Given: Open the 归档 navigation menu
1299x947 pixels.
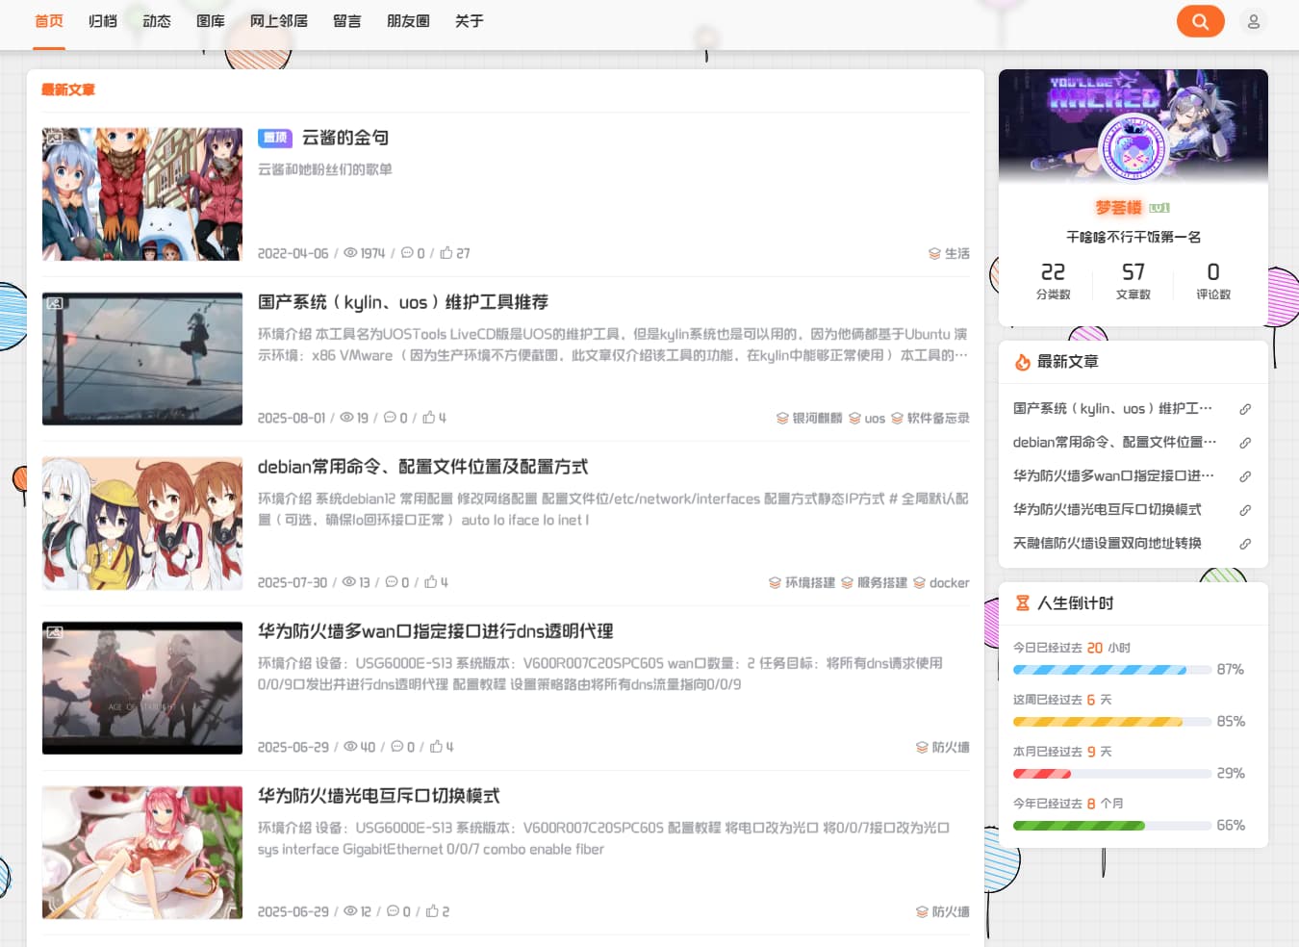Looking at the screenshot, I should (x=103, y=21).
